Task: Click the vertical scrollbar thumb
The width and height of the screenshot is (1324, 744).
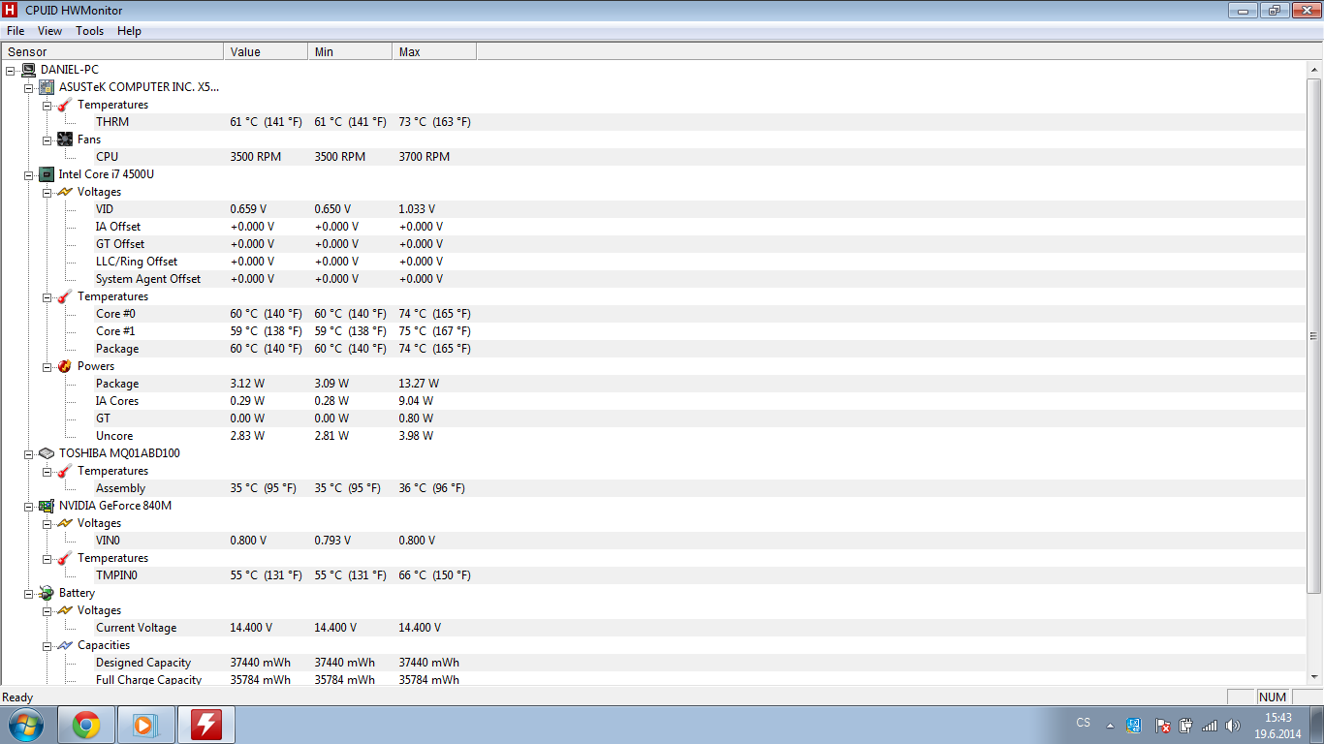Action: [x=1314, y=335]
